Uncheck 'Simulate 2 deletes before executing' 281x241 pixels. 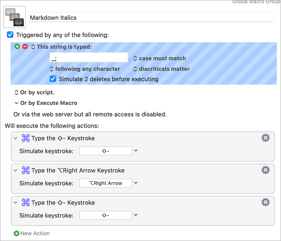pos(53,79)
